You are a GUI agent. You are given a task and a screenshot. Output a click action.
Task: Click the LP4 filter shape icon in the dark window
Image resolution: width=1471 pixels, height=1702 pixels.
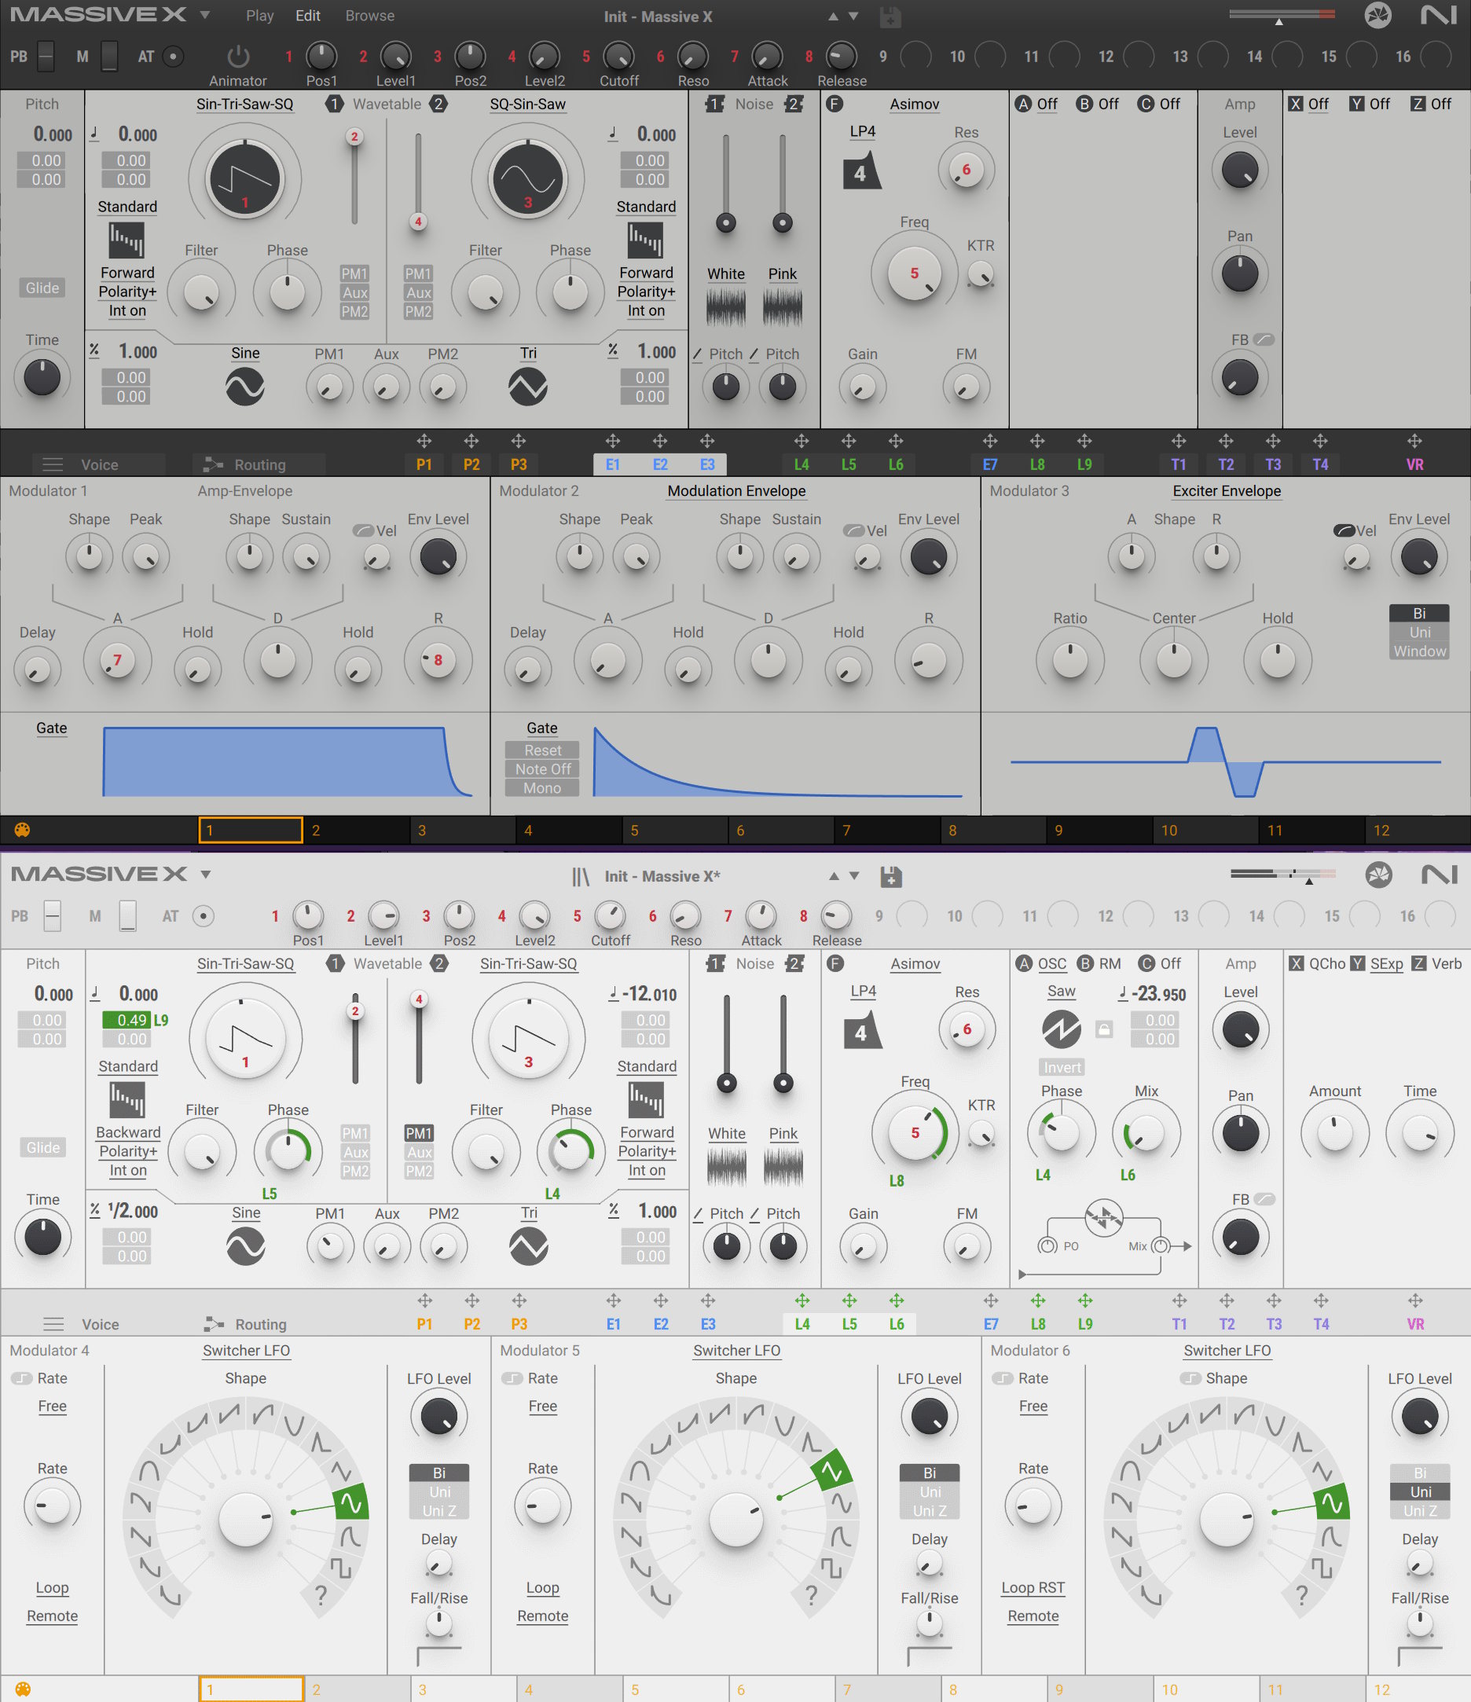(x=861, y=171)
